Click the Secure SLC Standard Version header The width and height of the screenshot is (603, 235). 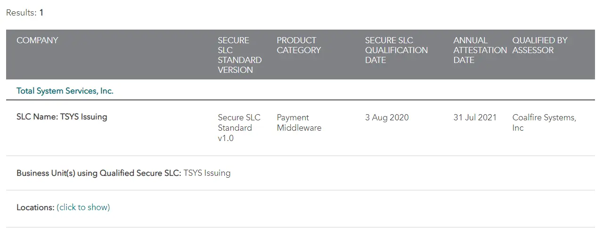click(x=239, y=55)
